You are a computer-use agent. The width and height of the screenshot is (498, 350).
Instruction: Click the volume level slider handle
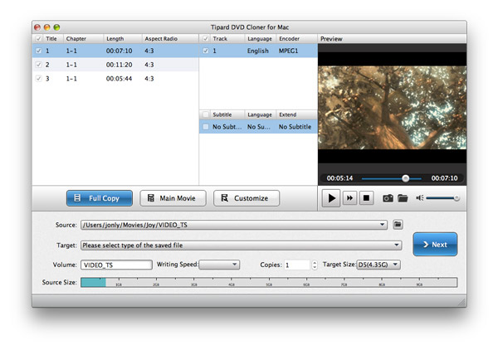(456, 198)
